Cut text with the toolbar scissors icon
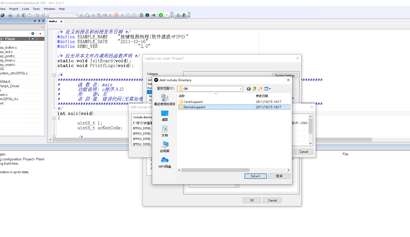The height and width of the screenshot is (237, 410). pos(18,15)
